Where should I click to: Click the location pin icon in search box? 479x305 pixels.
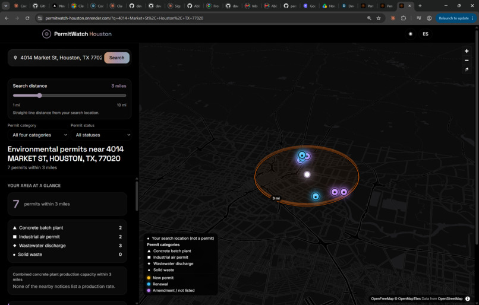point(15,58)
